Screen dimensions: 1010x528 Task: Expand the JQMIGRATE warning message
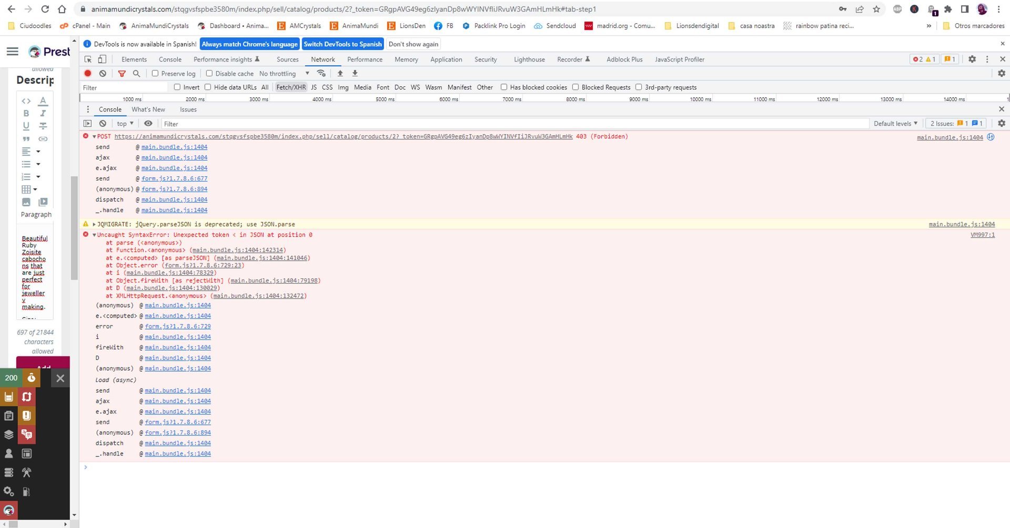pyautogui.click(x=94, y=225)
